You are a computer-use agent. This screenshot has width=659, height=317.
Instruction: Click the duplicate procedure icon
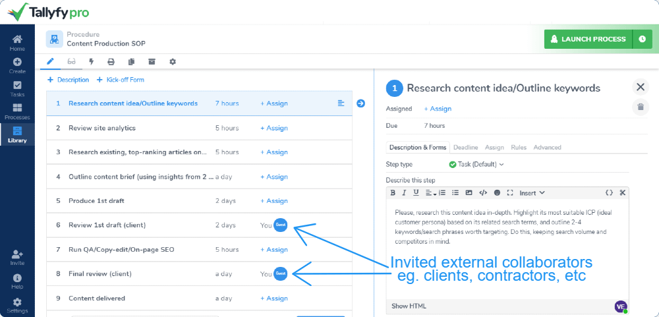[x=132, y=62]
